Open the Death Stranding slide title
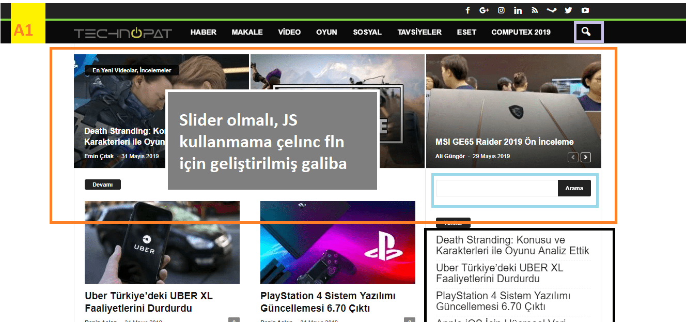The width and height of the screenshot is (686, 322). pyautogui.click(x=124, y=136)
